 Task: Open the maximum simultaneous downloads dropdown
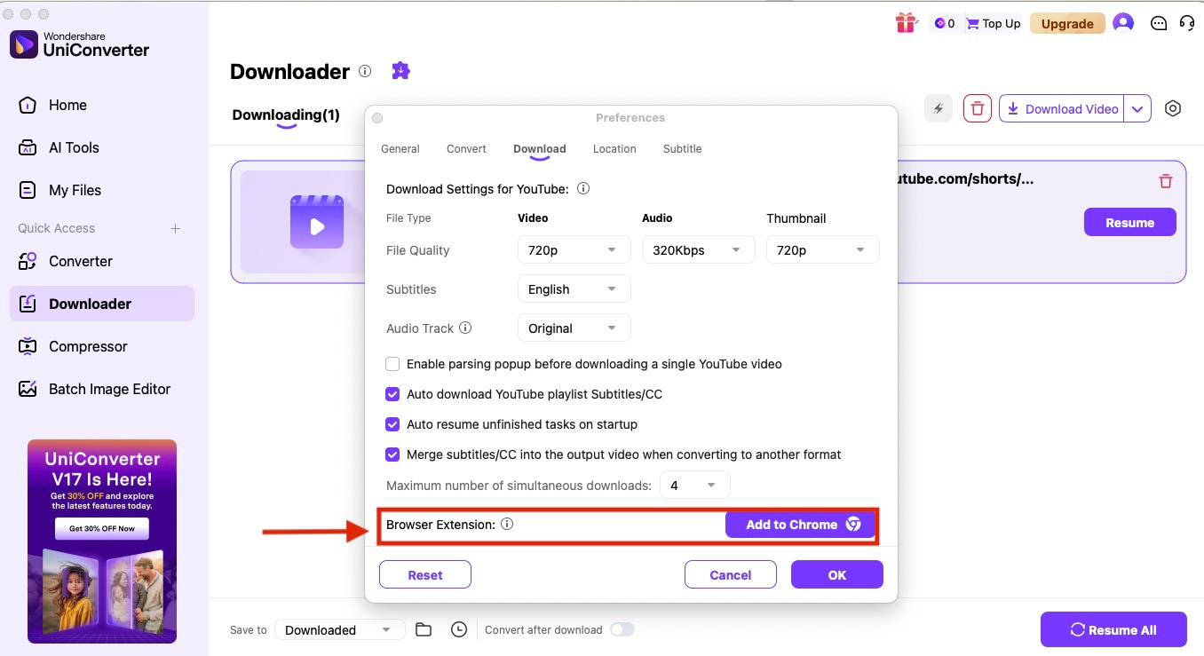pos(694,485)
